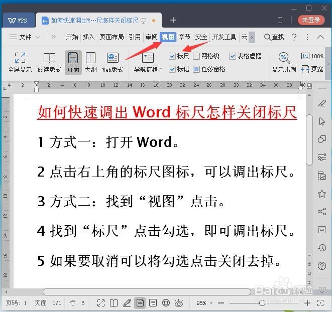Open the Insert tab (插入)
Viewport: 332px width, 312px height.
(x=88, y=37)
